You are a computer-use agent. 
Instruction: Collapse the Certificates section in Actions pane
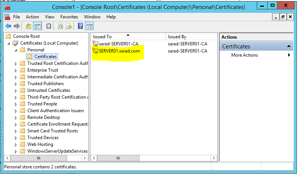coord(289,46)
